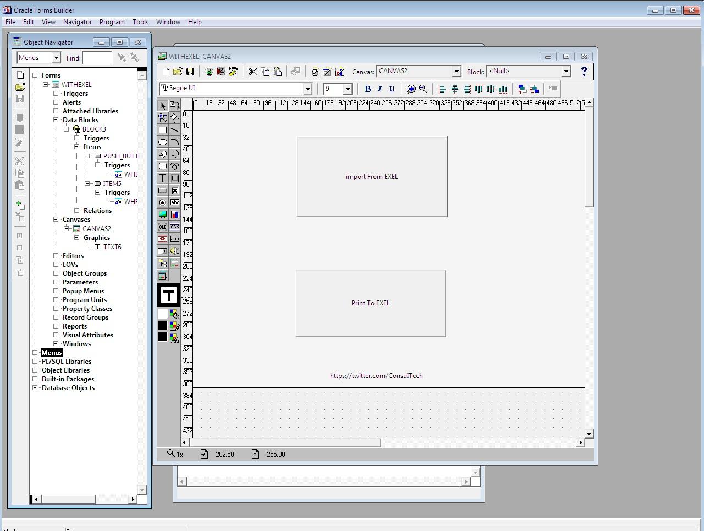Open the Navigator menu
The height and width of the screenshot is (531, 704).
coord(77,22)
